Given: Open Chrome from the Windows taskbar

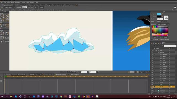Looking at the screenshot, I should 61,97.
